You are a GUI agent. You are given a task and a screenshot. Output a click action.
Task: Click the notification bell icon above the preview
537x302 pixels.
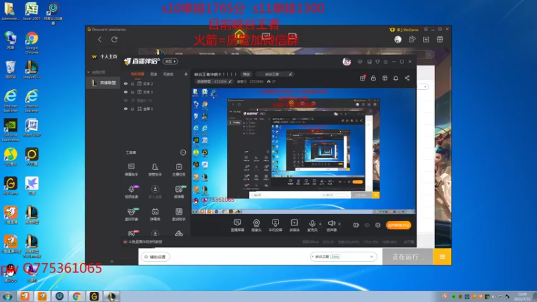(395, 78)
